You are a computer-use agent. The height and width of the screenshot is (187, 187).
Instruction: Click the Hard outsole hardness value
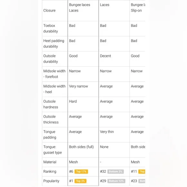coord(73,101)
